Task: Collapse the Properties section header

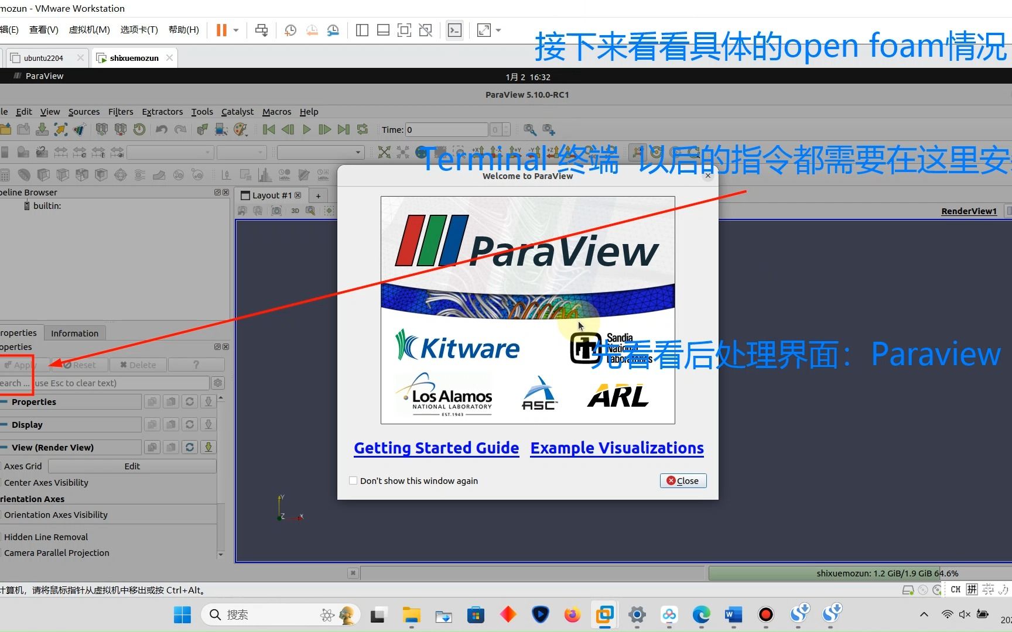Action: click(x=70, y=401)
